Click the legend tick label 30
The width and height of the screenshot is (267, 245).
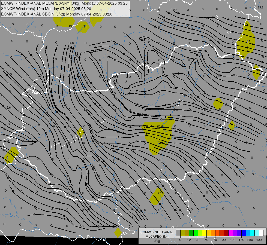pos(197,240)
